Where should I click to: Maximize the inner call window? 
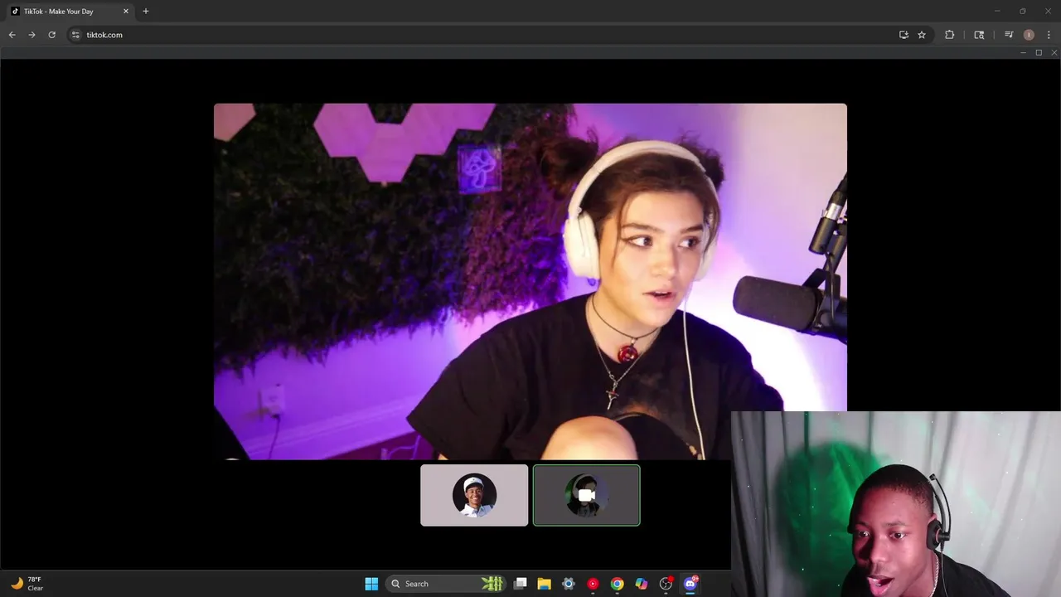coord(1039,52)
